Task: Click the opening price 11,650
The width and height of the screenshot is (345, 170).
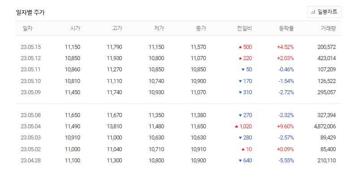Action: pos(73,115)
